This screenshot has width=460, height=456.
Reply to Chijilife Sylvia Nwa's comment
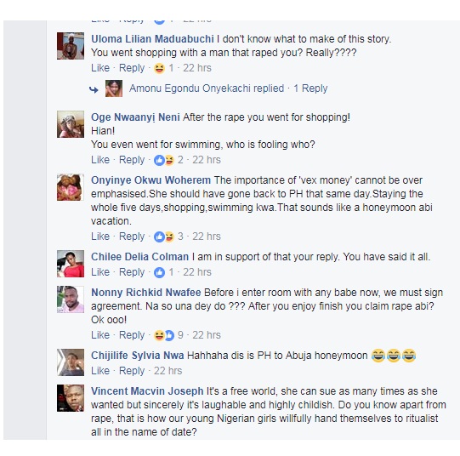[x=132, y=371]
